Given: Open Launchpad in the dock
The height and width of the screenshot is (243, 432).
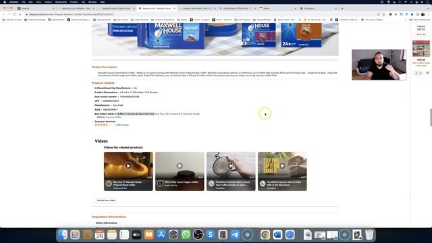Looking at the screenshot, I should [x=75, y=235].
